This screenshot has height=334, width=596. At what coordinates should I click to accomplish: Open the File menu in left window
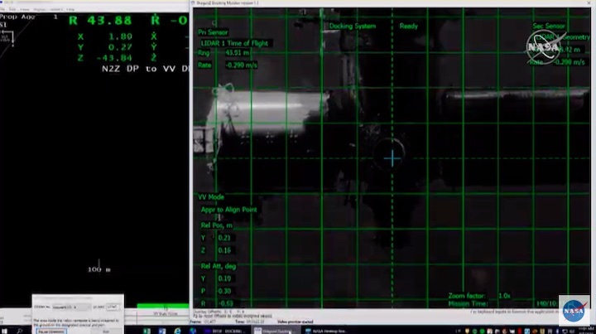[5, 9]
